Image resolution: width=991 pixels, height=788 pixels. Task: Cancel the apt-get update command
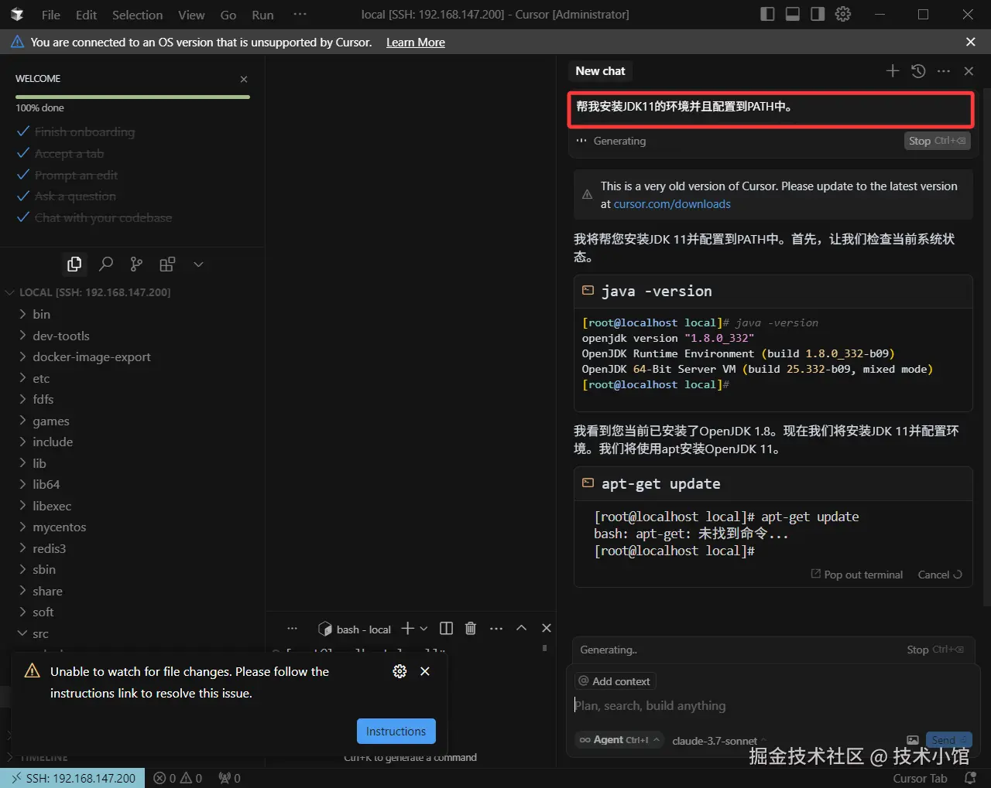tap(939, 575)
